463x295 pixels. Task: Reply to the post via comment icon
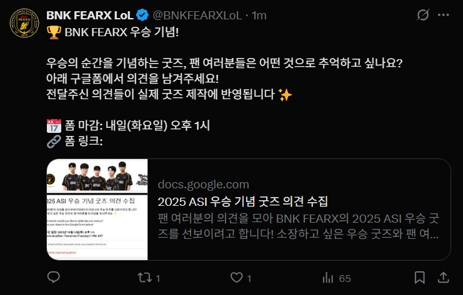click(54, 278)
